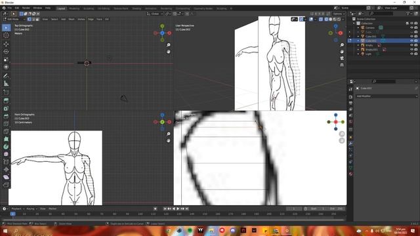The image size is (420, 236).
Task: Select the Transform tool
Action: 6,67
